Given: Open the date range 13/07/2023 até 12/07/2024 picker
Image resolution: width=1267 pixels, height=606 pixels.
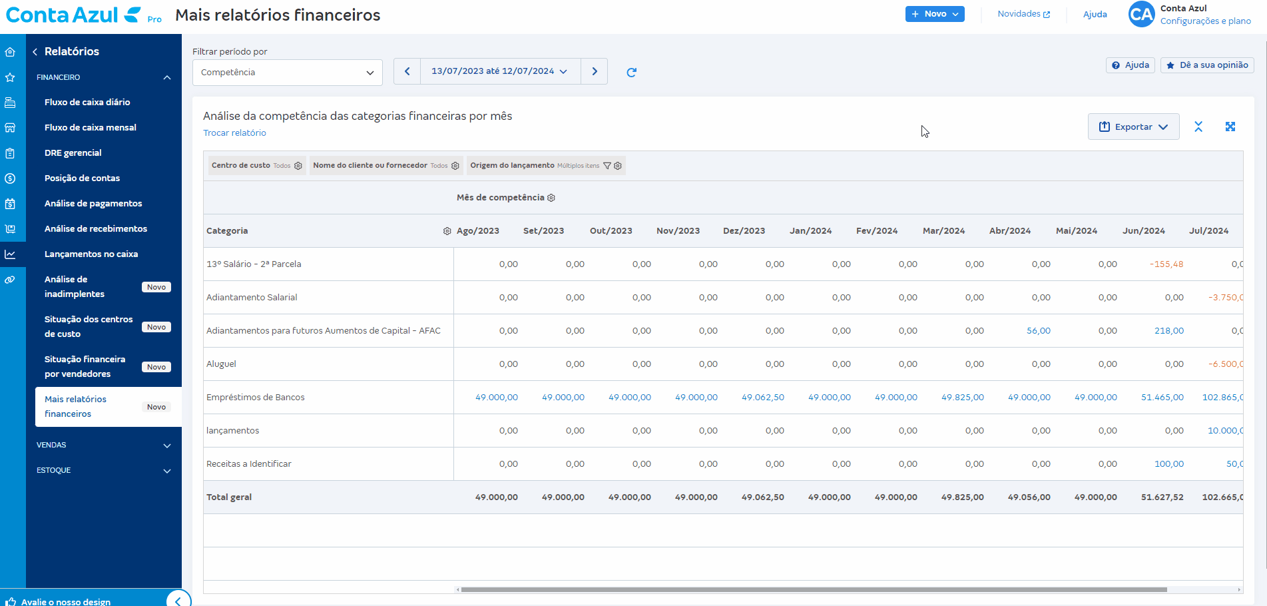Looking at the screenshot, I should (x=500, y=71).
